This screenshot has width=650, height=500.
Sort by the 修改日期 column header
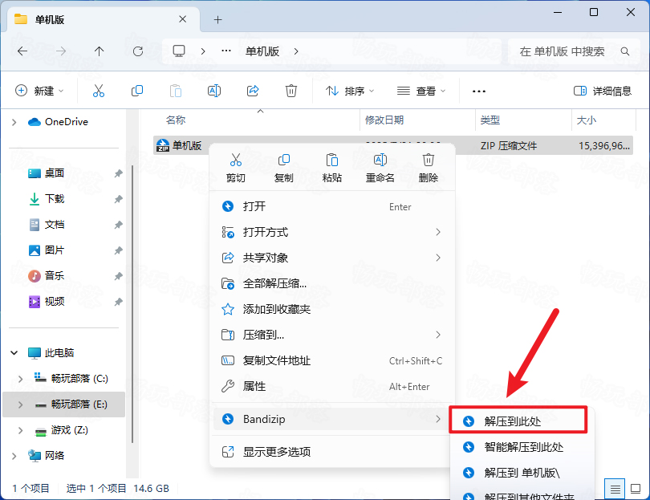tap(384, 120)
